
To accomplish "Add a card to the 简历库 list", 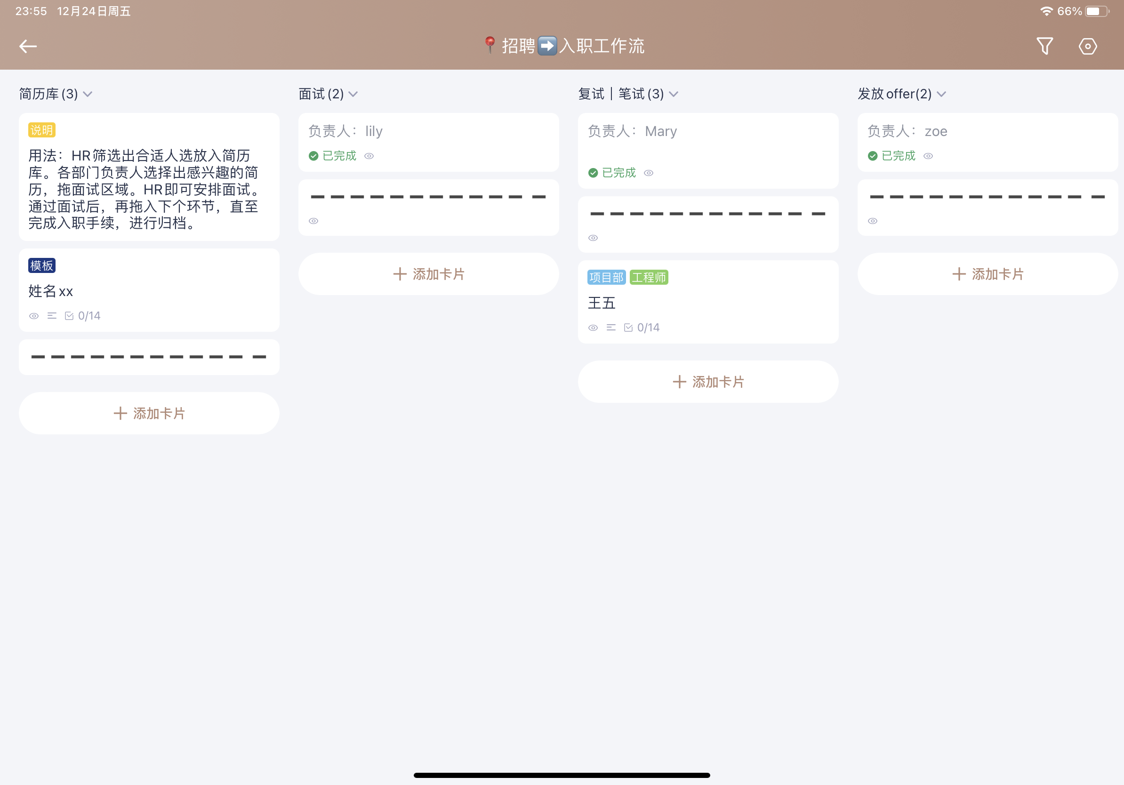I will pyautogui.click(x=149, y=413).
